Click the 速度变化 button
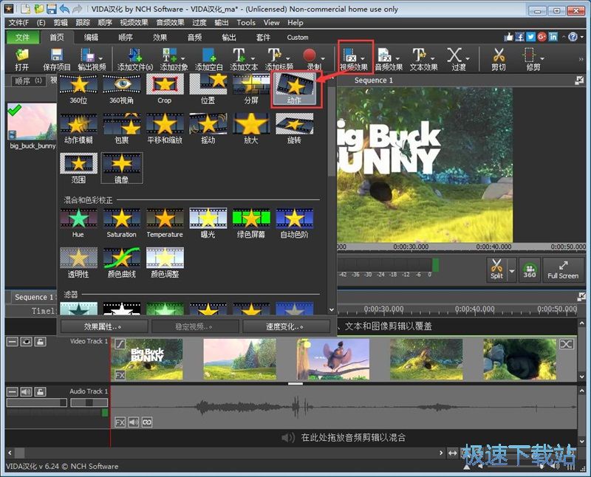 pyautogui.click(x=286, y=326)
